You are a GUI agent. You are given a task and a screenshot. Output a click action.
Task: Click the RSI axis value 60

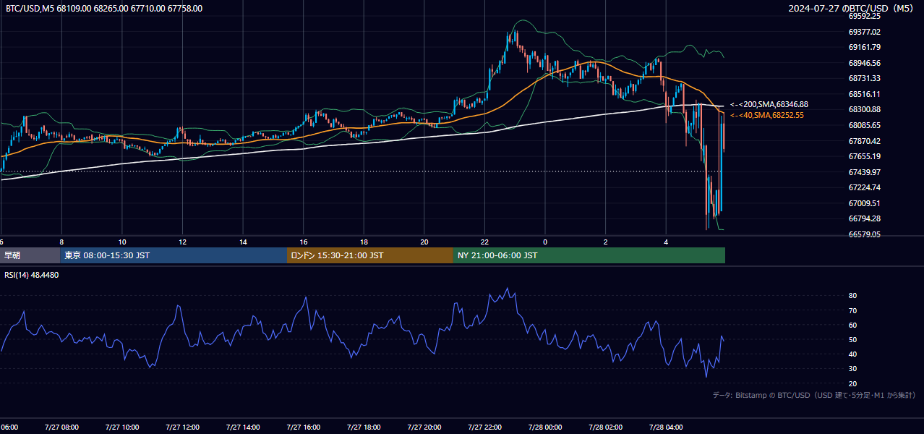coord(852,325)
